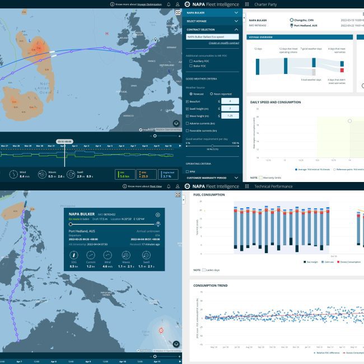Image resolution: width=364 pixels, height=364 pixels.
Task: Open notifications bell in Voyage Optimization header
Action: (169, 4)
